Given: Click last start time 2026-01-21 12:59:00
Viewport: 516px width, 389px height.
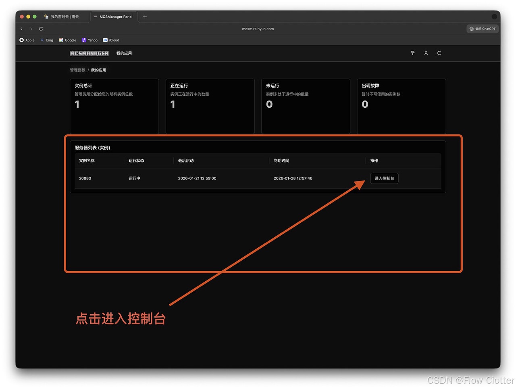Looking at the screenshot, I should pyautogui.click(x=197, y=178).
